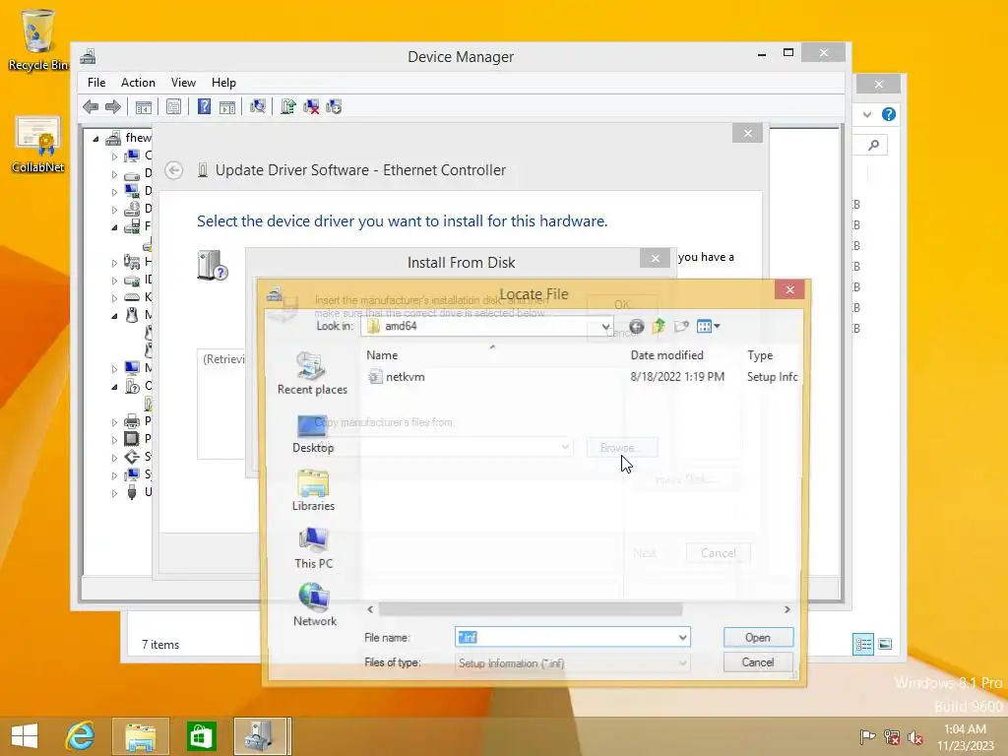Switch Explorer to large icons view
The height and width of the screenshot is (756, 1008).
[885, 644]
